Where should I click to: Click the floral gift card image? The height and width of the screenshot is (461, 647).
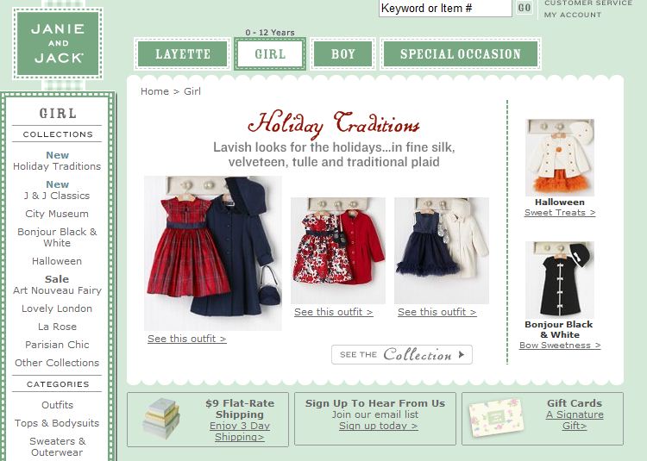coord(496,418)
